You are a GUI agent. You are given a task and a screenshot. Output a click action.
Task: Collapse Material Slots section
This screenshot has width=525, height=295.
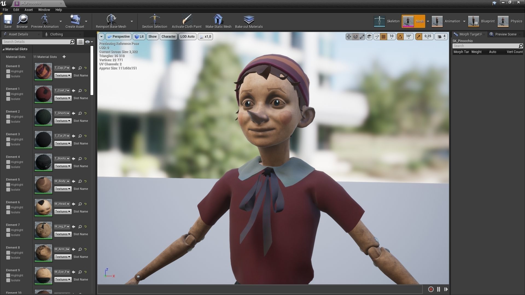point(4,49)
